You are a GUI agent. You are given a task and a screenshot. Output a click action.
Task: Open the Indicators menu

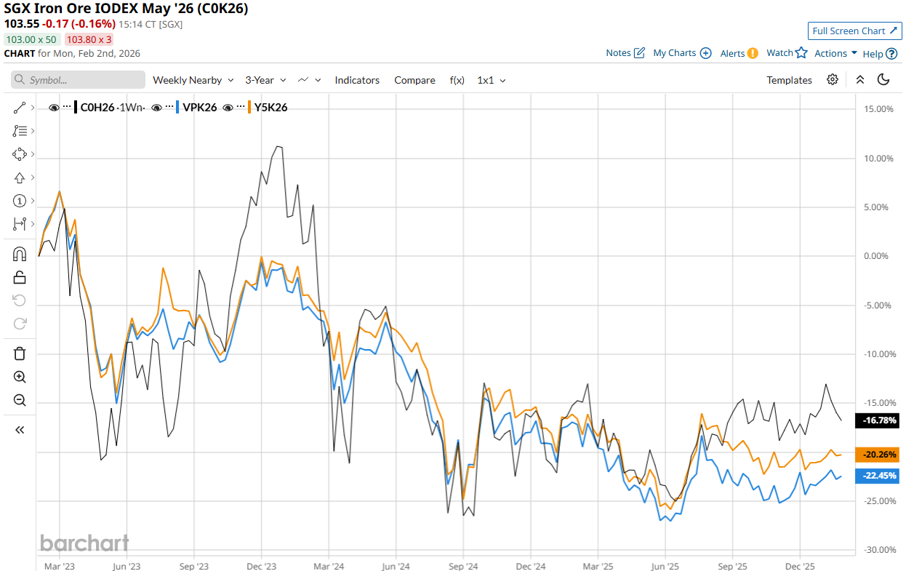357,80
